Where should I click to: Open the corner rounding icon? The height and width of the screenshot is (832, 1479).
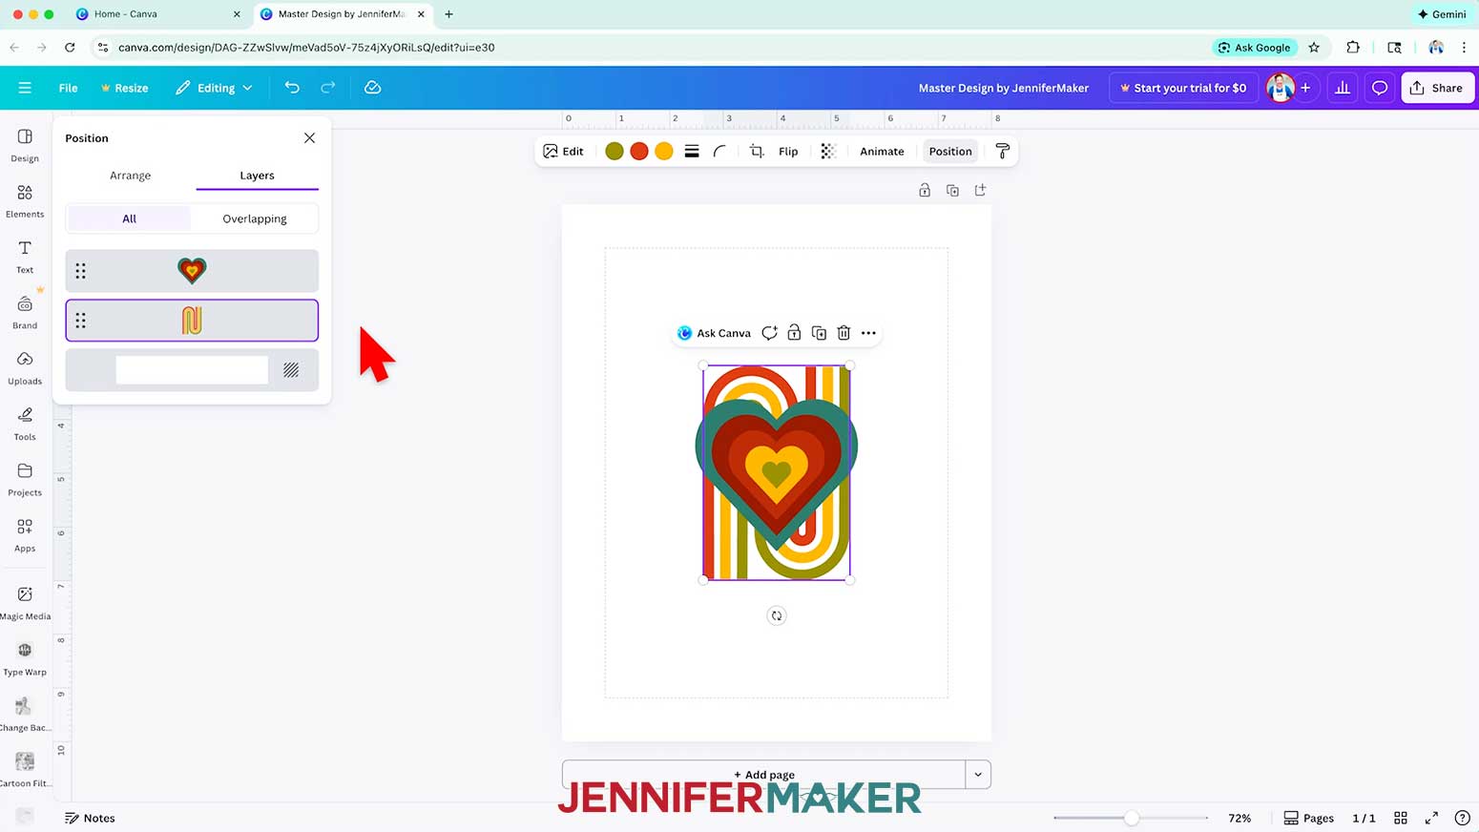pos(719,151)
